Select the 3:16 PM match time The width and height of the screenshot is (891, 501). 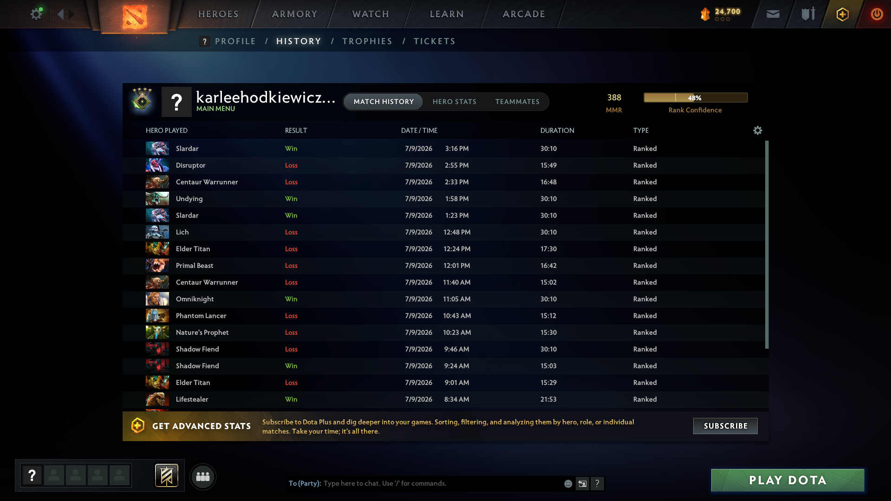point(457,149)
